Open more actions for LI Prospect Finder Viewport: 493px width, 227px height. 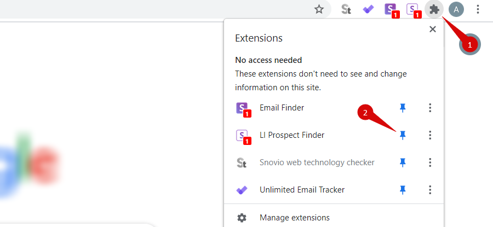click(x=430, y=135)
